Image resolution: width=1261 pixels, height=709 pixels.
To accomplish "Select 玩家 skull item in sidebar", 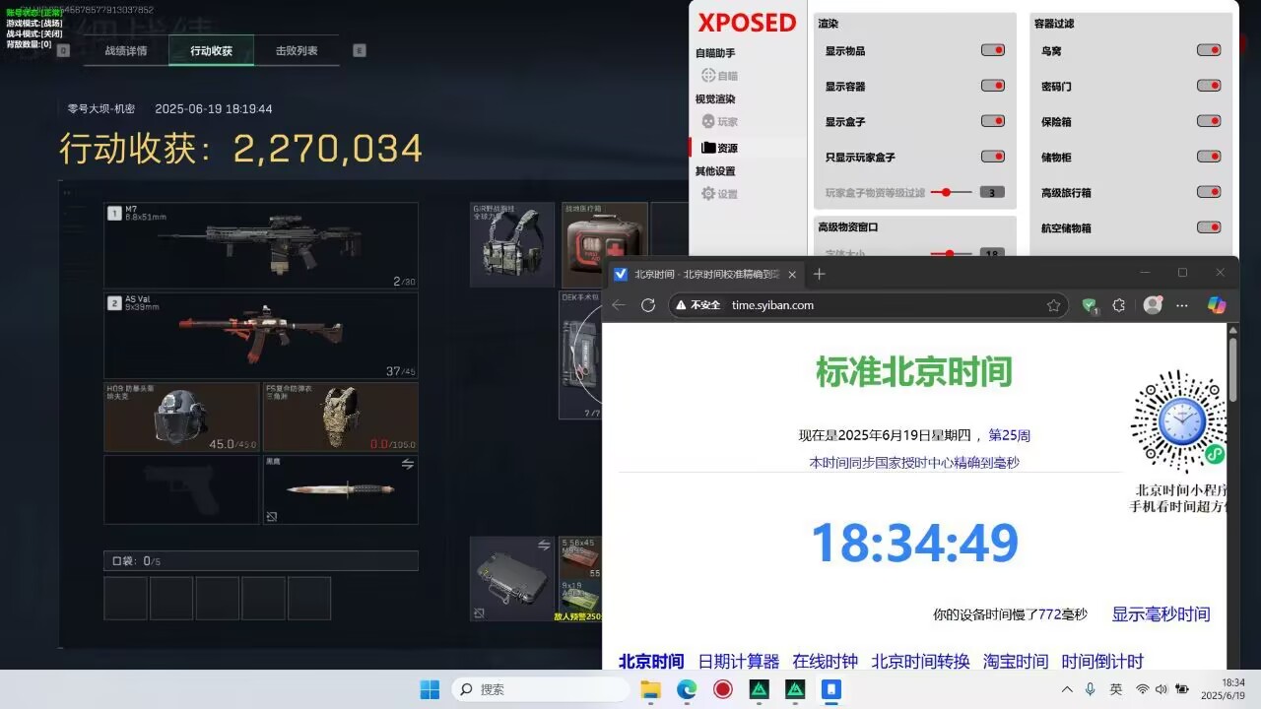I will point(719,122).
